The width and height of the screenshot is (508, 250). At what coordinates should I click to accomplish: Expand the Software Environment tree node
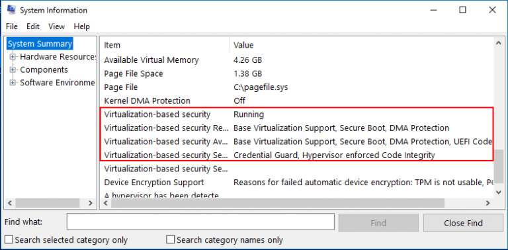[x=13, y=83]
